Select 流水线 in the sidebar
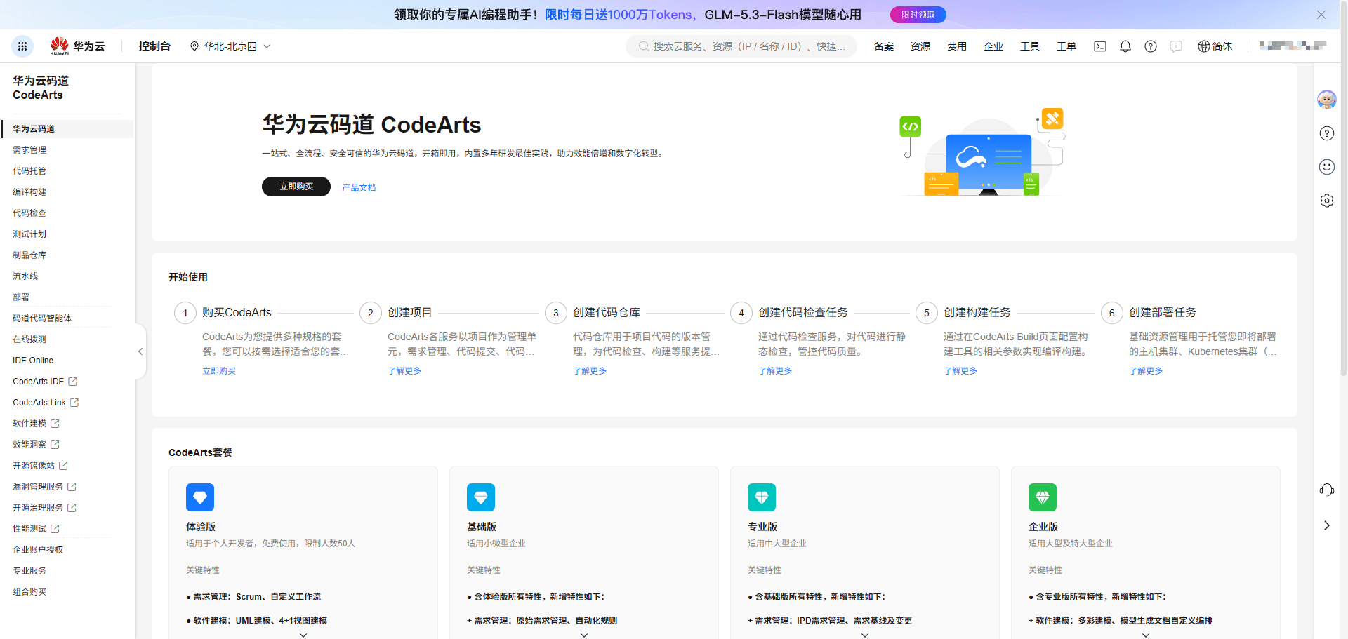The width and height of the screenshot is (1348, 639). coord(25,276)
